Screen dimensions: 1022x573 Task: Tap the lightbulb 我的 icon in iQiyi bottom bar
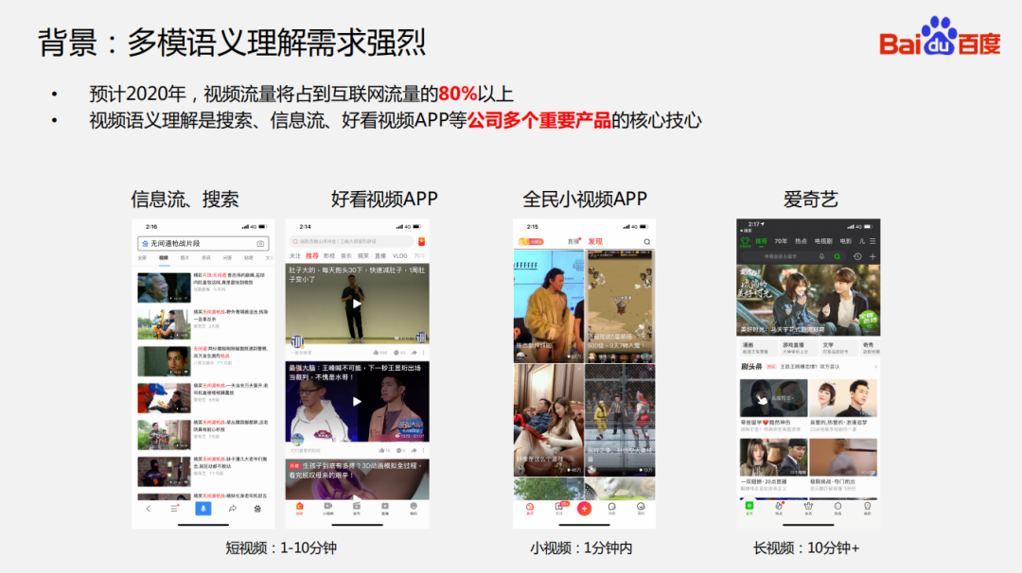coord(867,507)
